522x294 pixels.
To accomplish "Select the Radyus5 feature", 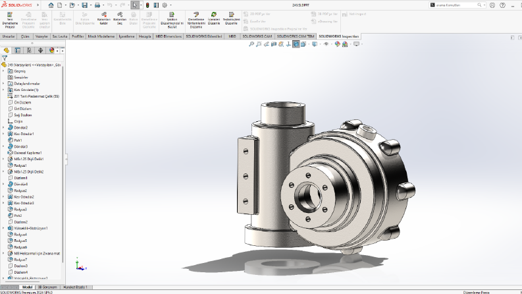I will coord(20,241).
